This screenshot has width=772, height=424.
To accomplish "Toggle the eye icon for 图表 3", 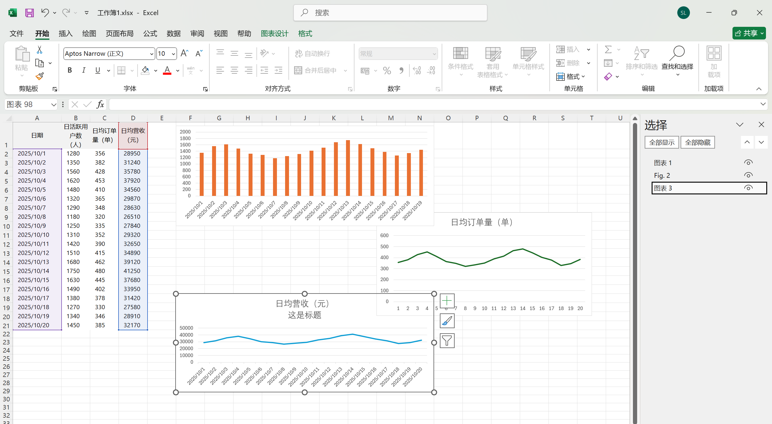I will pyautogui.click(x=748, y=188).
